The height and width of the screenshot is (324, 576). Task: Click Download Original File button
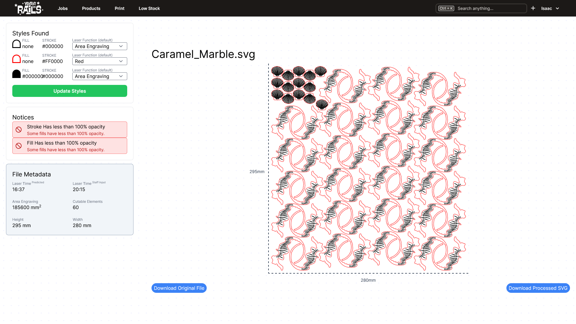179,288
